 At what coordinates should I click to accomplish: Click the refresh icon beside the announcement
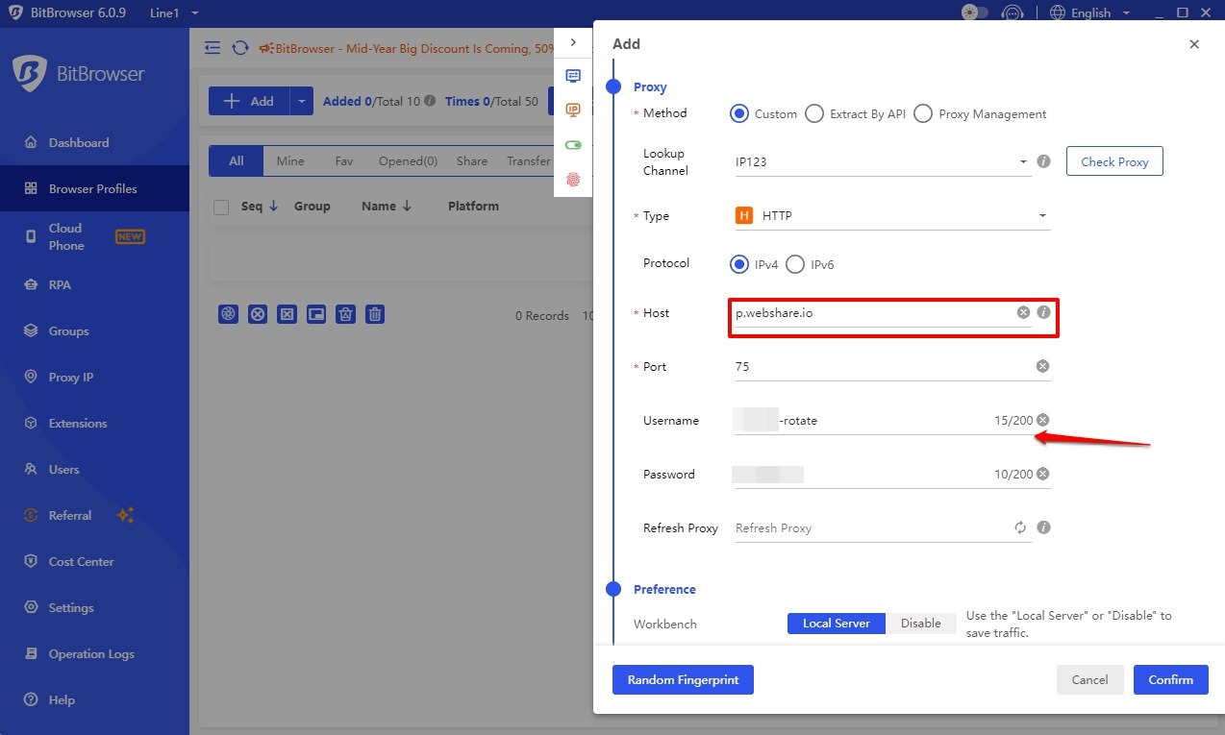(x=239, y=48)
